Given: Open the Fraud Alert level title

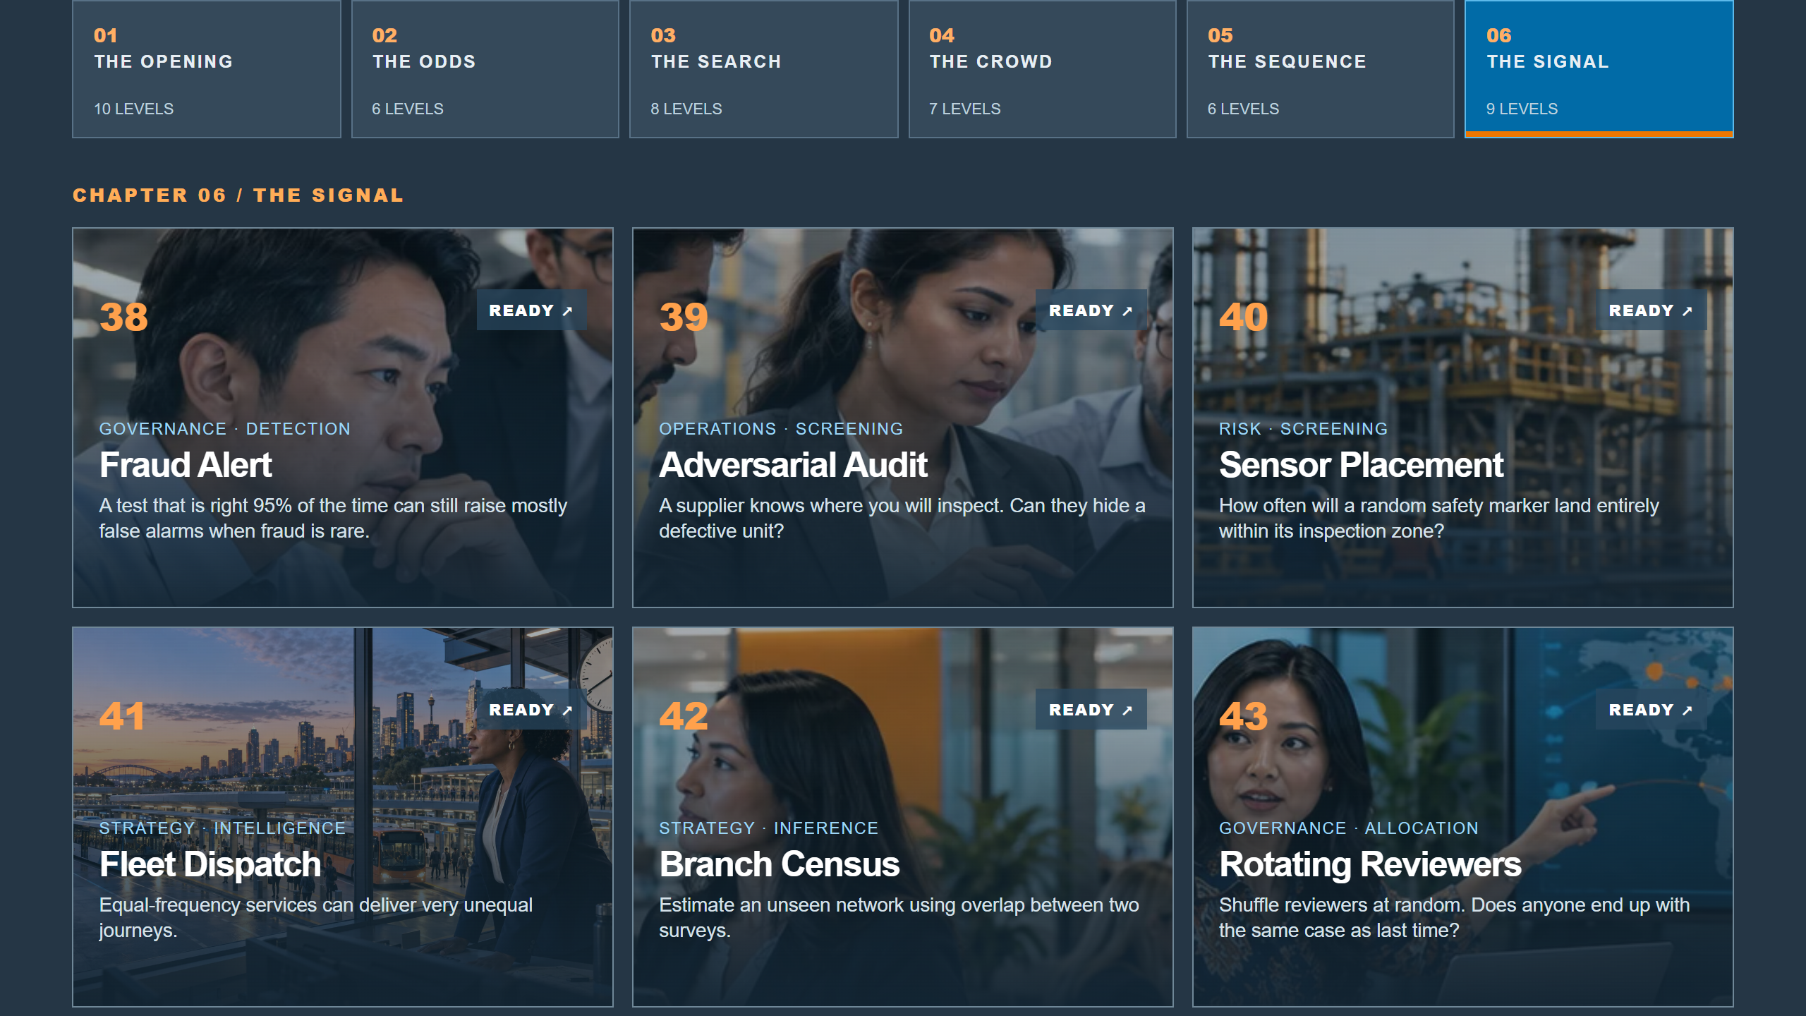Looking at the screenshot, I should click(186, 465).
